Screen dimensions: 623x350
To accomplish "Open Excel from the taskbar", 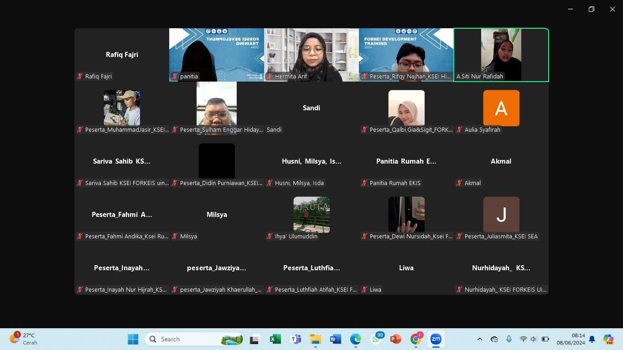I will tap(275, 339).
